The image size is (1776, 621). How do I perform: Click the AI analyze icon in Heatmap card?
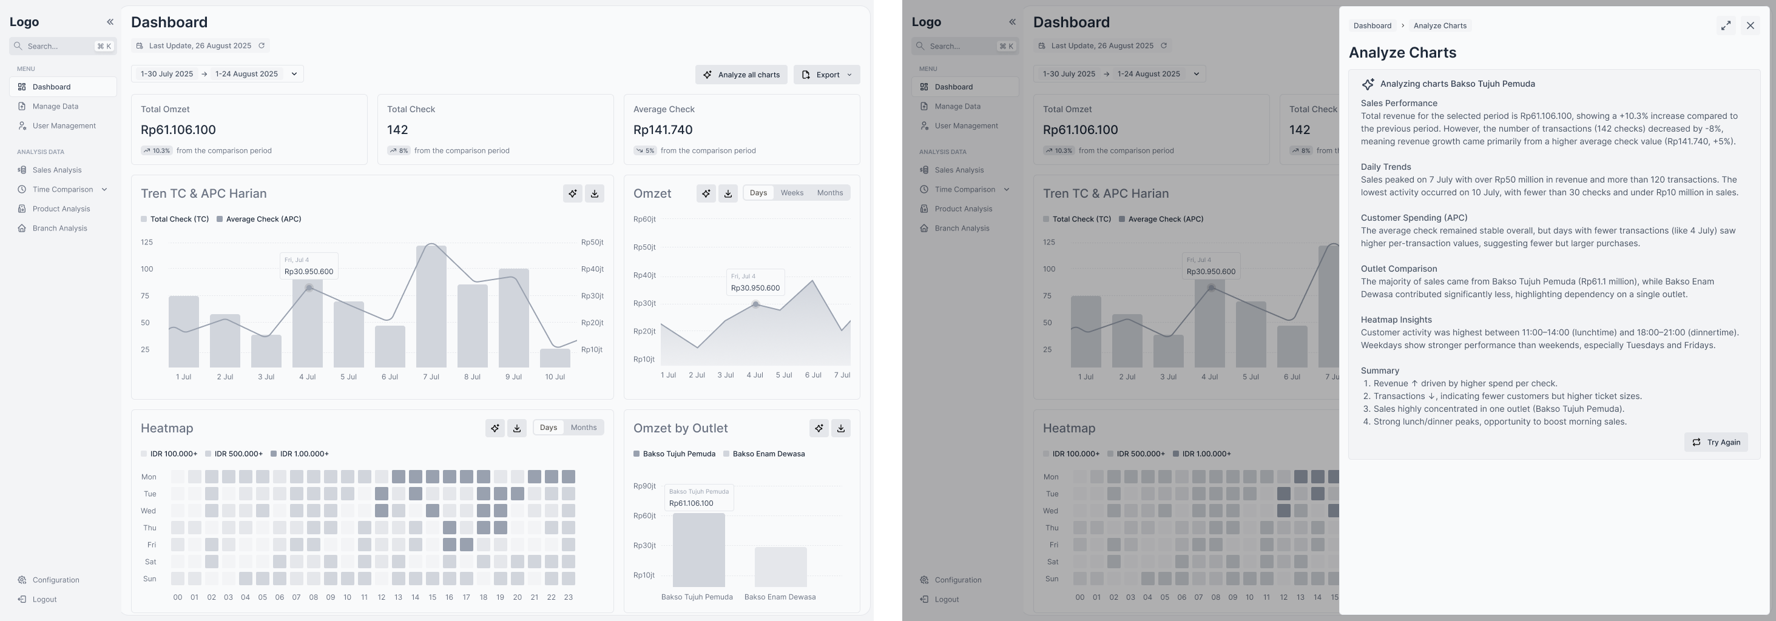(495, 428)
